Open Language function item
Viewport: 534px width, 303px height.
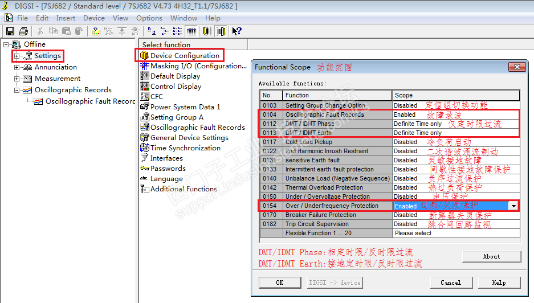click(166, 178)
